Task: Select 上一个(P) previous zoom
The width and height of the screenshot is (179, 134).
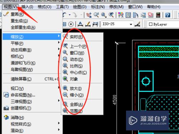Action: [x=82, y=46]
